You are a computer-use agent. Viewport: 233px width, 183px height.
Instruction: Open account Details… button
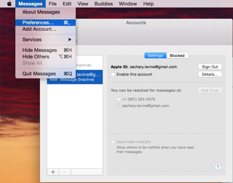(210, 74)
